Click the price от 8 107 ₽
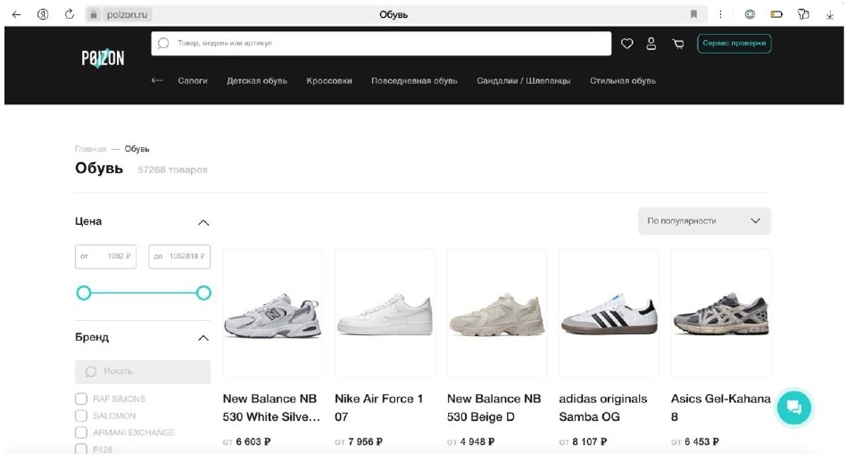This screenshot has width=846, height=461. (583, 442)
